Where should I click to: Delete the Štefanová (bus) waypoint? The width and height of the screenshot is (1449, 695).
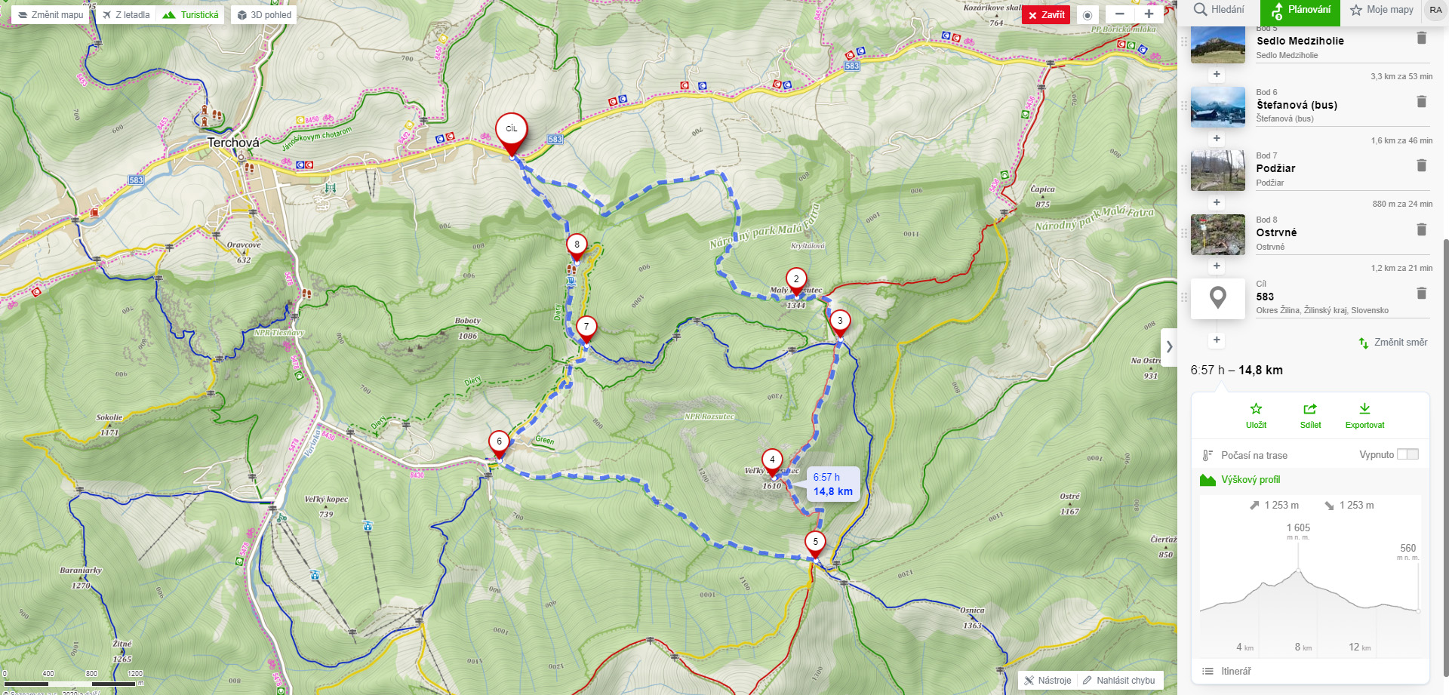[1421, 101]
